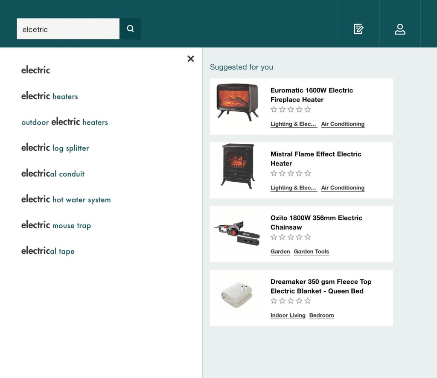Select 'electric log splitter' suggestion
Image resolution: width=437 pixels, height=378 pixels.
tap(55, 148)
